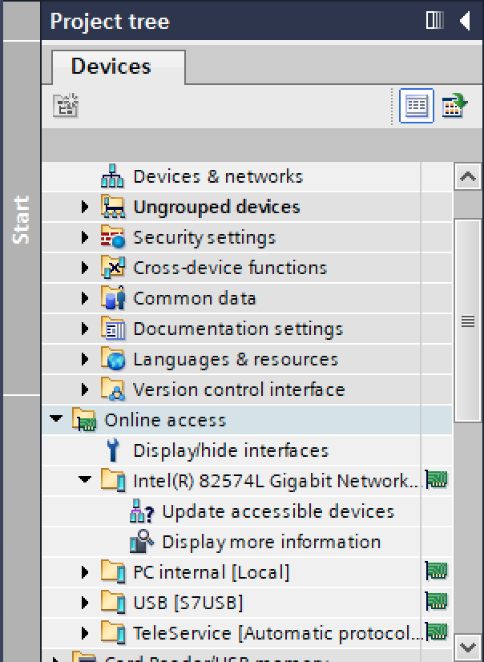Toggle the details view button in toolbar
Screen dimensions: 484x662
417,107
